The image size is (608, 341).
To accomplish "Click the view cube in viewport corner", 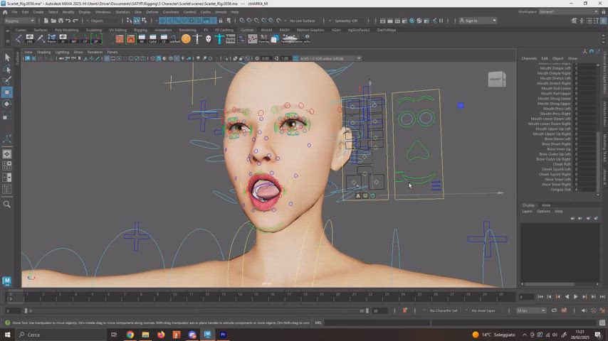I will point(496,79).
